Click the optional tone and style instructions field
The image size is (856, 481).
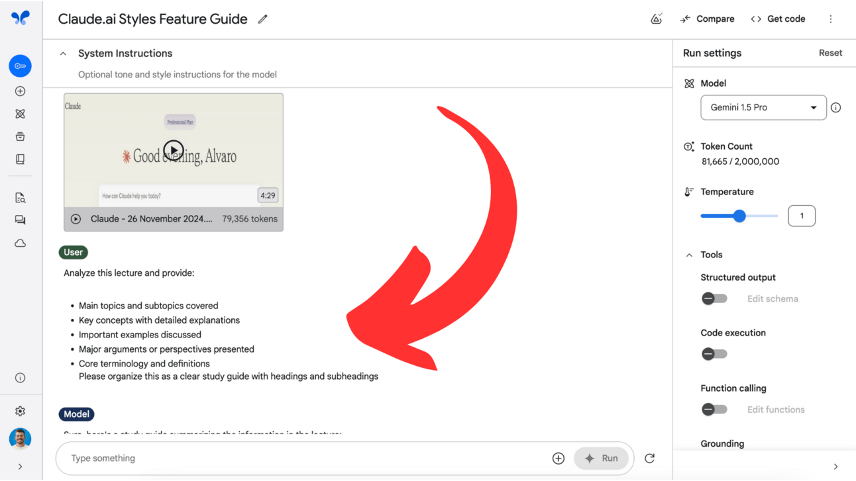(x=178, y=75)
